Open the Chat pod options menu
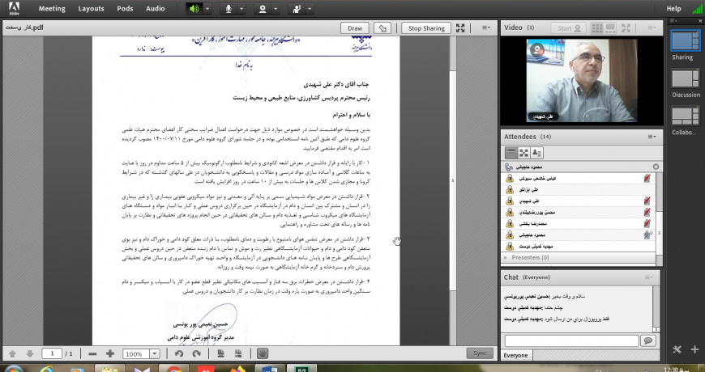Image resolution: width=705 pixels, height=372 pixels. [650, 277]
